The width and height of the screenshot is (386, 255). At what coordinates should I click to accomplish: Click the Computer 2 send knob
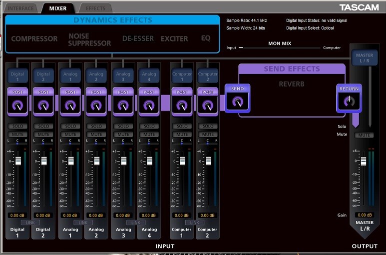[208, 105]
